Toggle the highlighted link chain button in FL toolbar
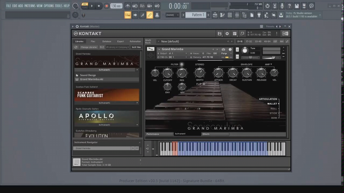344x193 pixels. 150,15
